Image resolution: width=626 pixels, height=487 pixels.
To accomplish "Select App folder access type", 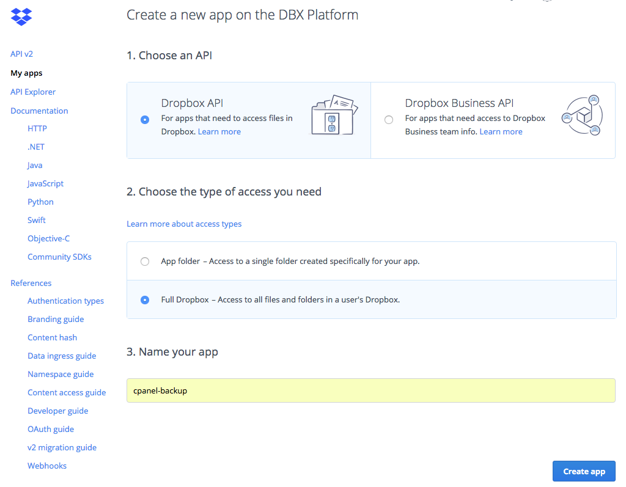I will (x=145, y=261).
